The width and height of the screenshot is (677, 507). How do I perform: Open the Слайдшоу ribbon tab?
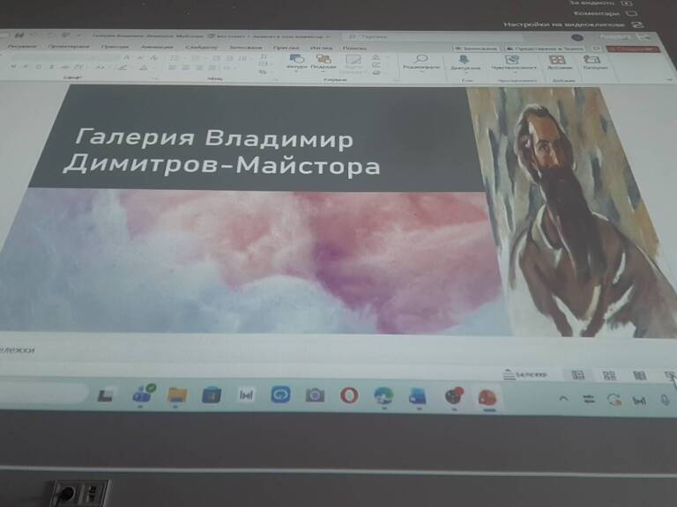pyautogui.click(x=201, y=47)
